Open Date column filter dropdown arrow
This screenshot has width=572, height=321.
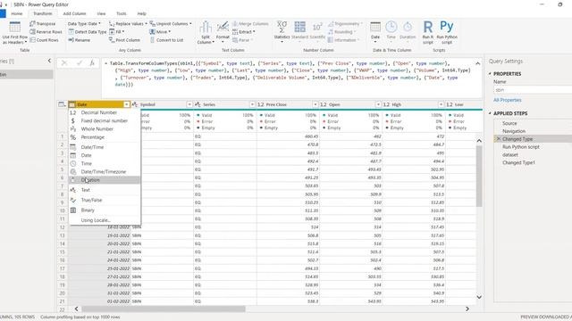[126, 104]
